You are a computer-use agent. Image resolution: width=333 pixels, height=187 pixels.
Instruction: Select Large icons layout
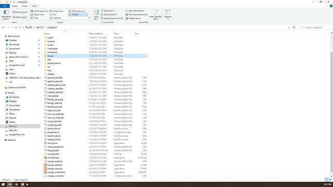coord(57,11)
